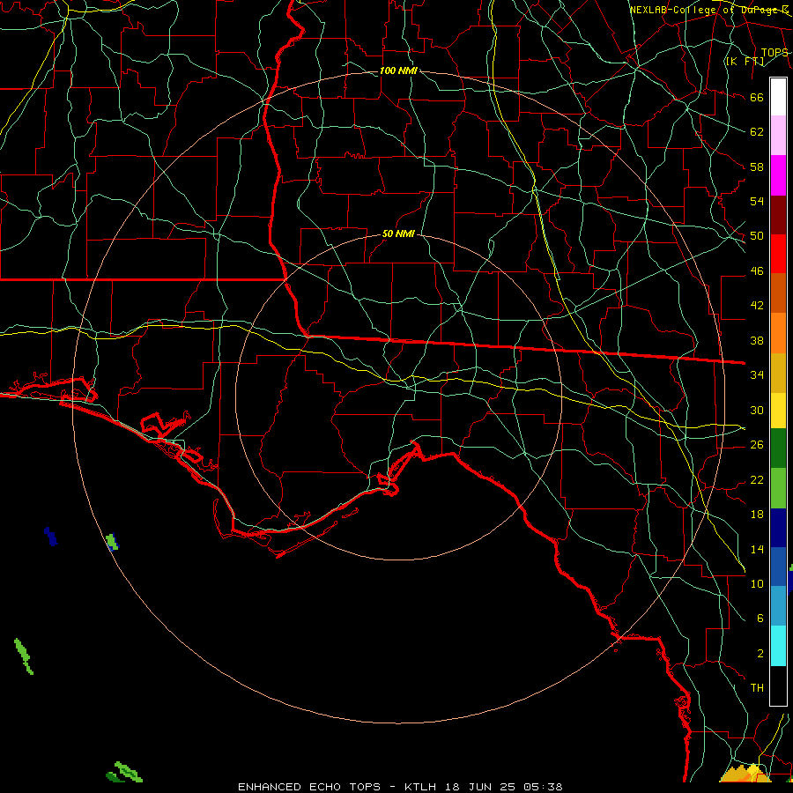Screen dimensions: 793x793
Task: Click the navy blue legend swatch
Action: click(x=778, y=528)
